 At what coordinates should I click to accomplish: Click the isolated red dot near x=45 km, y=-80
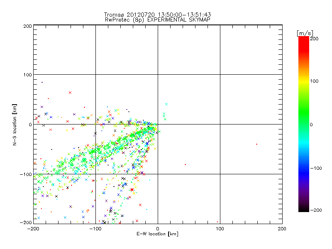click(185, 164)
